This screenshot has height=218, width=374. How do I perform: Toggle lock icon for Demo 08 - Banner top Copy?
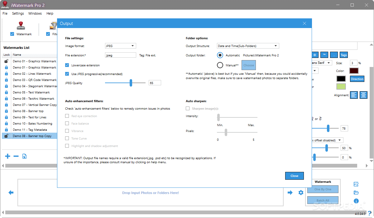pyautogui.click(x=6, y=136)
